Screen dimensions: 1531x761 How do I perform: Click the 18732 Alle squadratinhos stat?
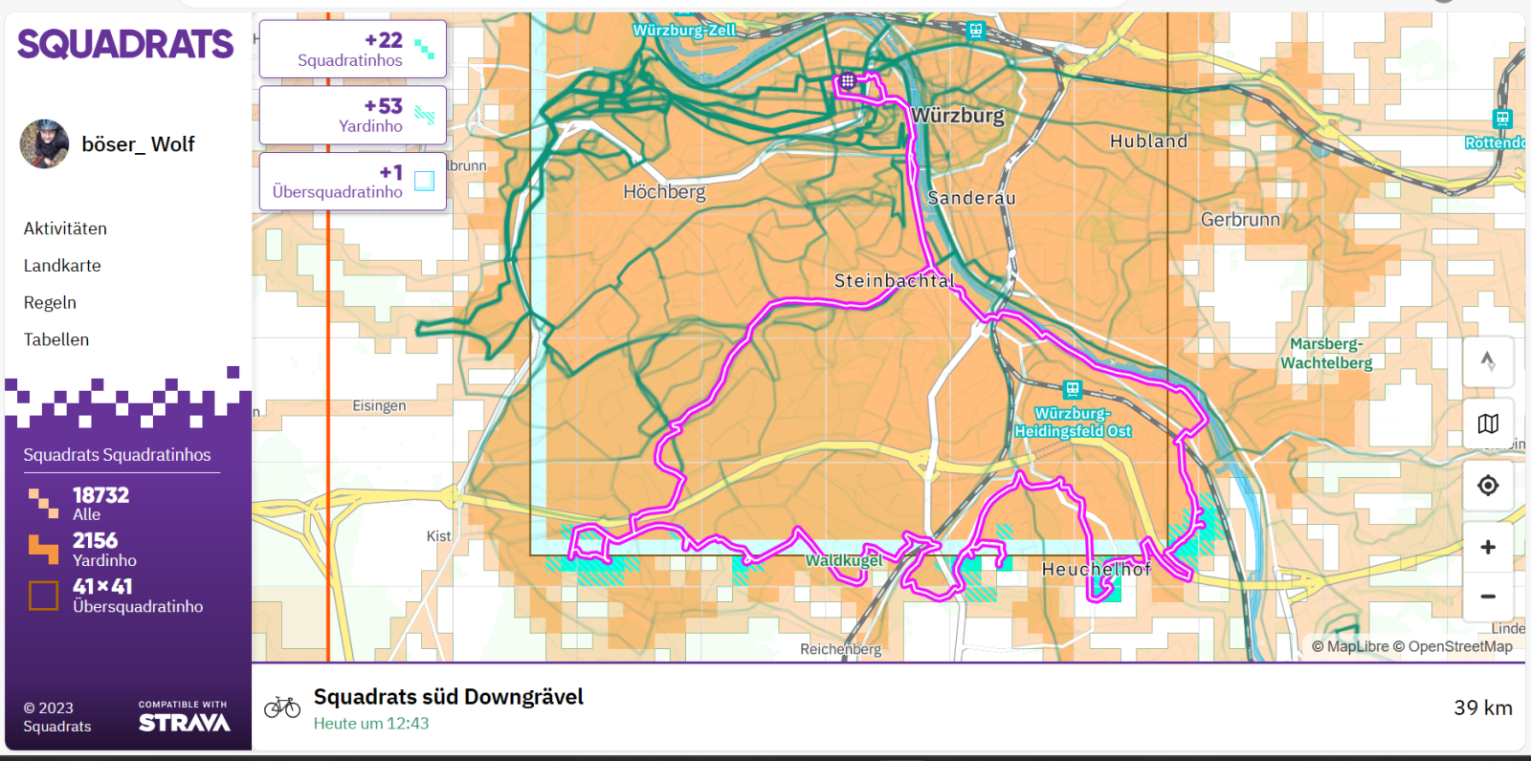coord(100,504)
